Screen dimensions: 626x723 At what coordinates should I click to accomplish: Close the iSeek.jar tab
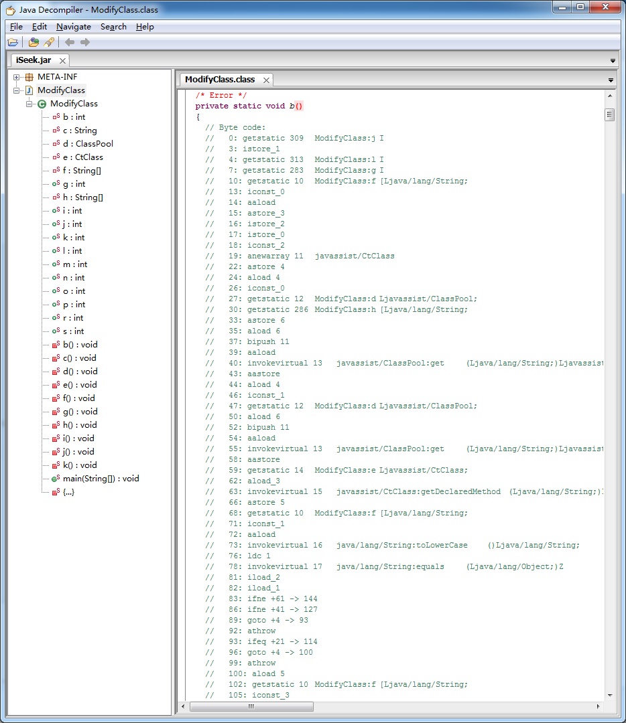coord(62,60)
